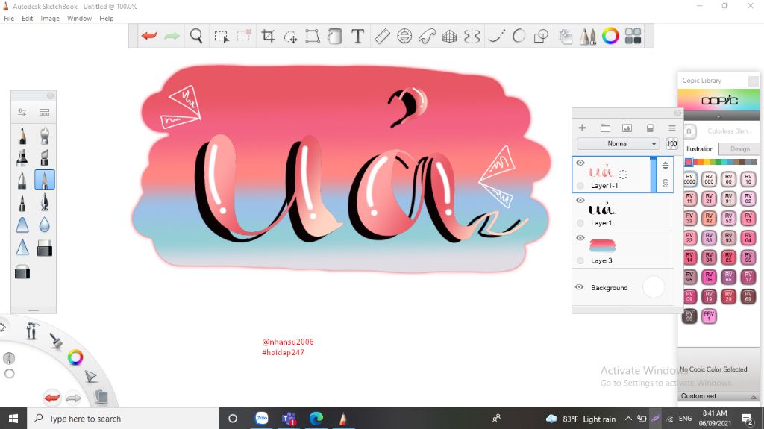
Task: Enable the Steady Stroke tool
Action: [496, 36]
